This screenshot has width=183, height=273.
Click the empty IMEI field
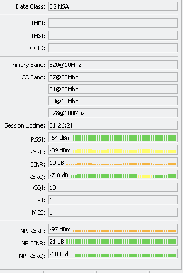click(113, 23)
